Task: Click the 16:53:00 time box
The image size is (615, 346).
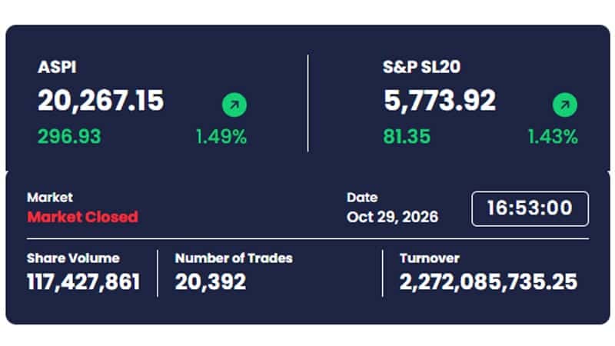Action: point(530,208)
